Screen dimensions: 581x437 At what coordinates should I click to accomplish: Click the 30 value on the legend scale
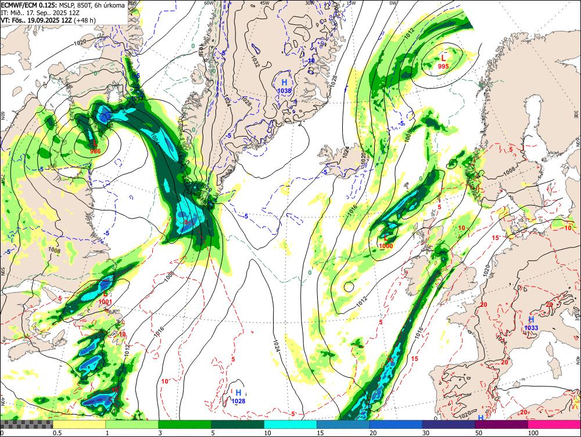point(426,433)
